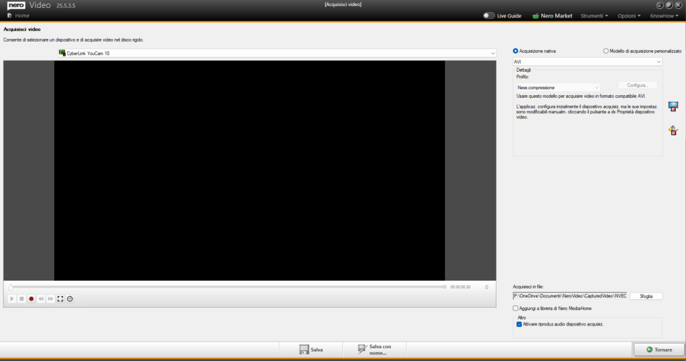Uncheck Attivare riproduz. audio dispositivo acquisiz.
Image resolution: width=686 pixels, height=361 pixels.
point(519,324)
